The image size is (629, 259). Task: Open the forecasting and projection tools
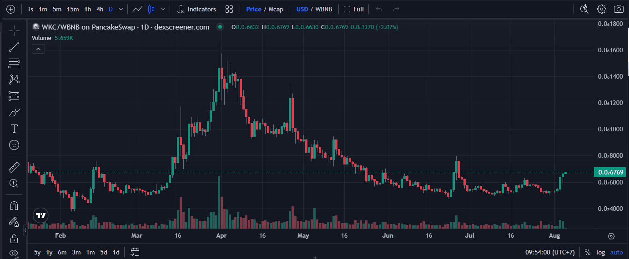pos(14,96)
